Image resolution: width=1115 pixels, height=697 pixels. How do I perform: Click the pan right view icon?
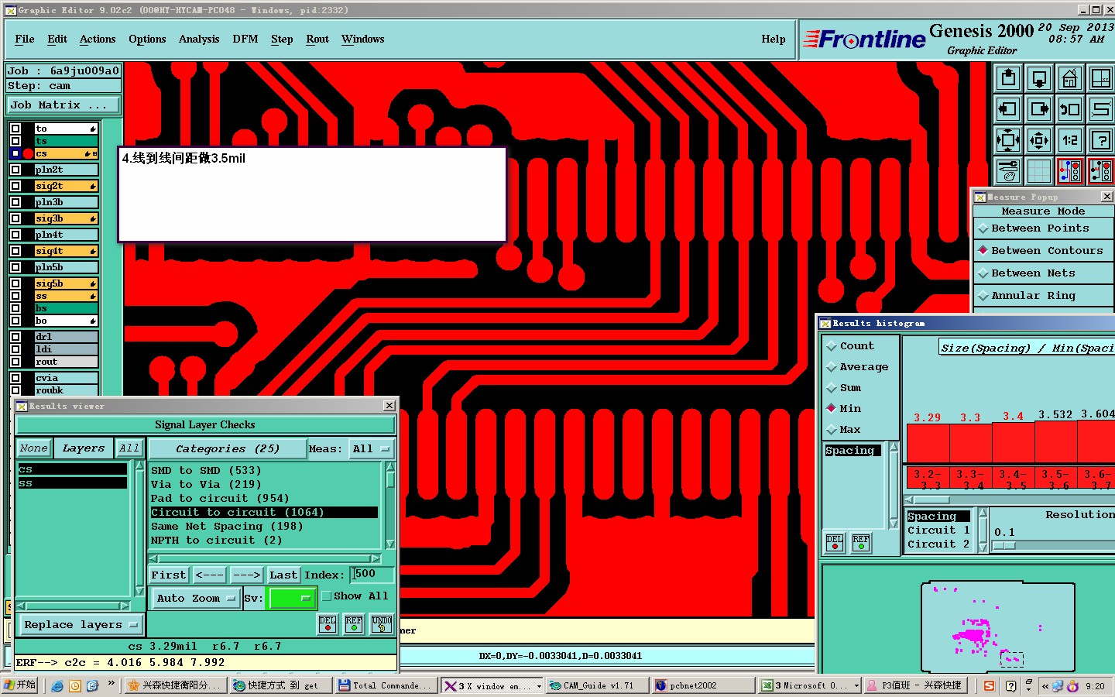point(1039,109)
